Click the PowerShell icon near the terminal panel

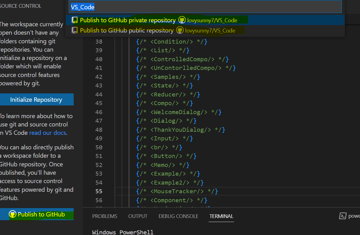tap(342, 216)
